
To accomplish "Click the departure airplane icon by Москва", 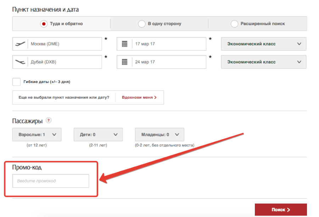I will [x=21, y=44].
